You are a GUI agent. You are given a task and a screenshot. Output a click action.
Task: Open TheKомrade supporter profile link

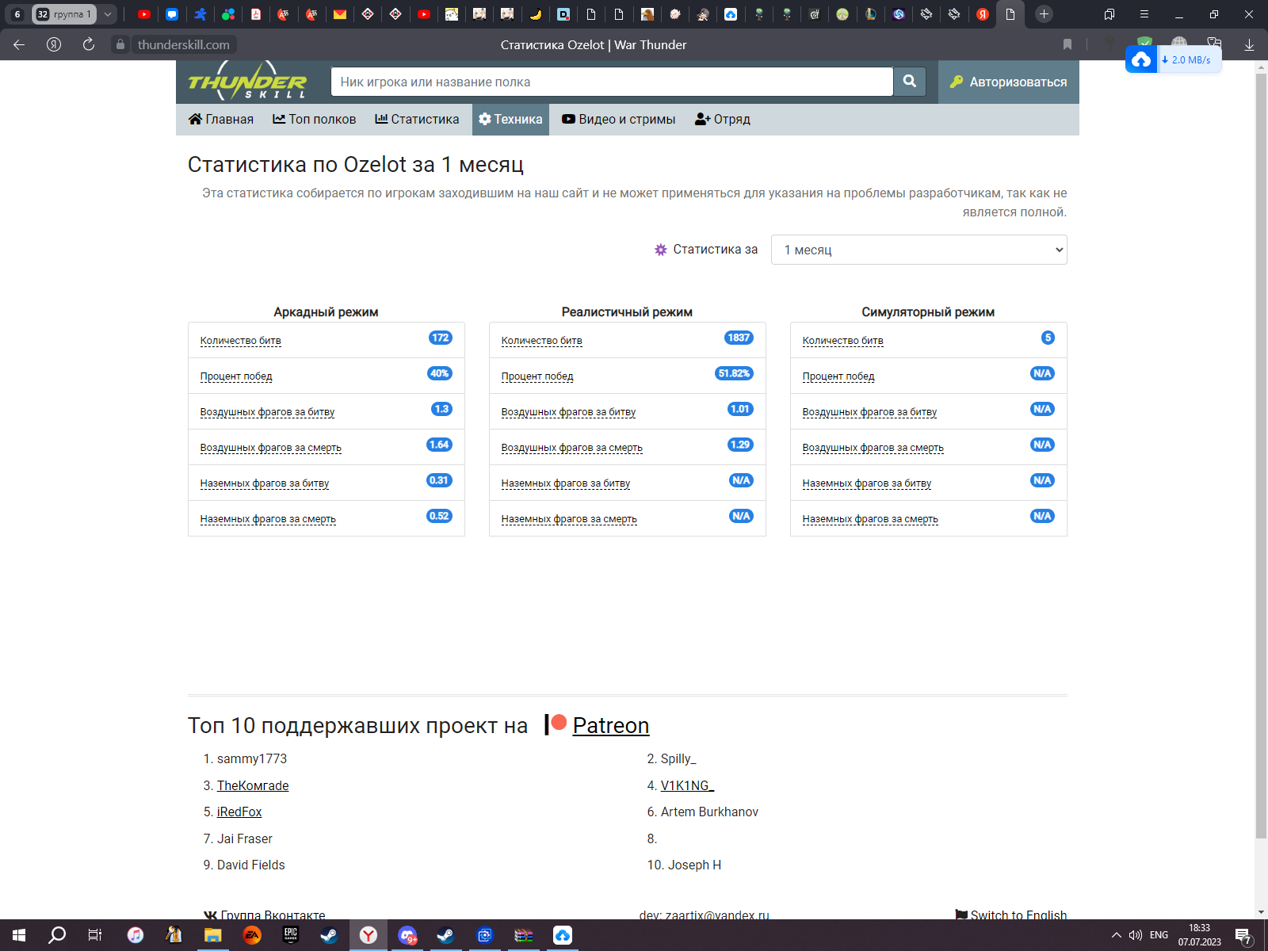(x=253, y=785)
